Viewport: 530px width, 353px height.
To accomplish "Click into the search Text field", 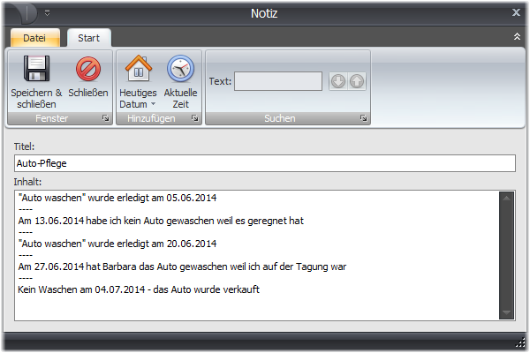I will point(278,81).
